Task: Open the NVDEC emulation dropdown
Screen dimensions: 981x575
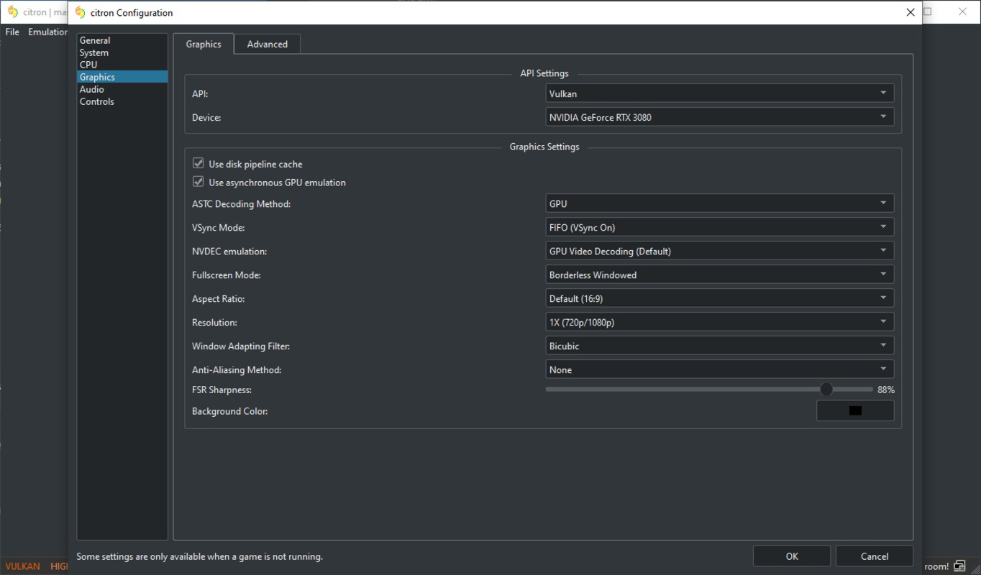Action: pyautogui.click(x=720, y=251)
